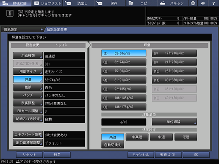
Task: Go back to 用紙設定 breadcrumb
Action: pyautogui.click(x=22, y=30)
